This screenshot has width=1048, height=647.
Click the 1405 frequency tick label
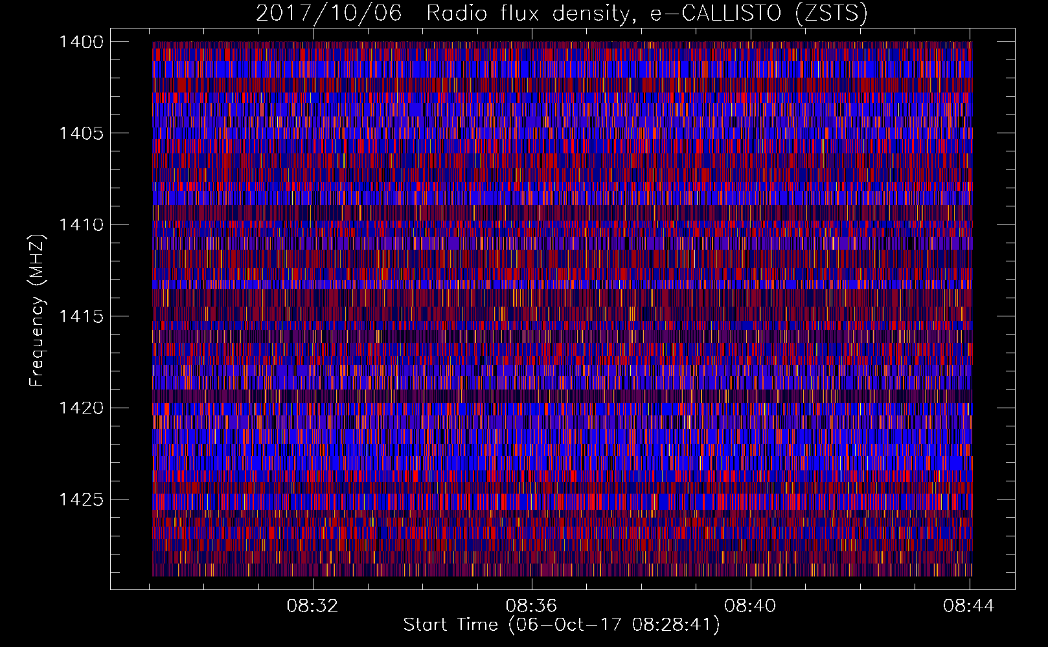(81, 133)
